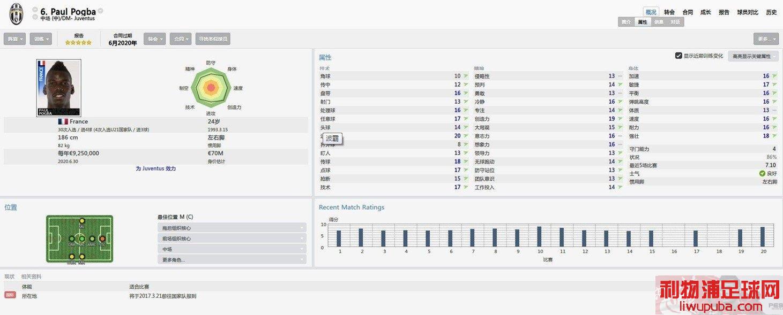Click the red 国际 status badge
The image size is (783, 315).
[10, 295]
